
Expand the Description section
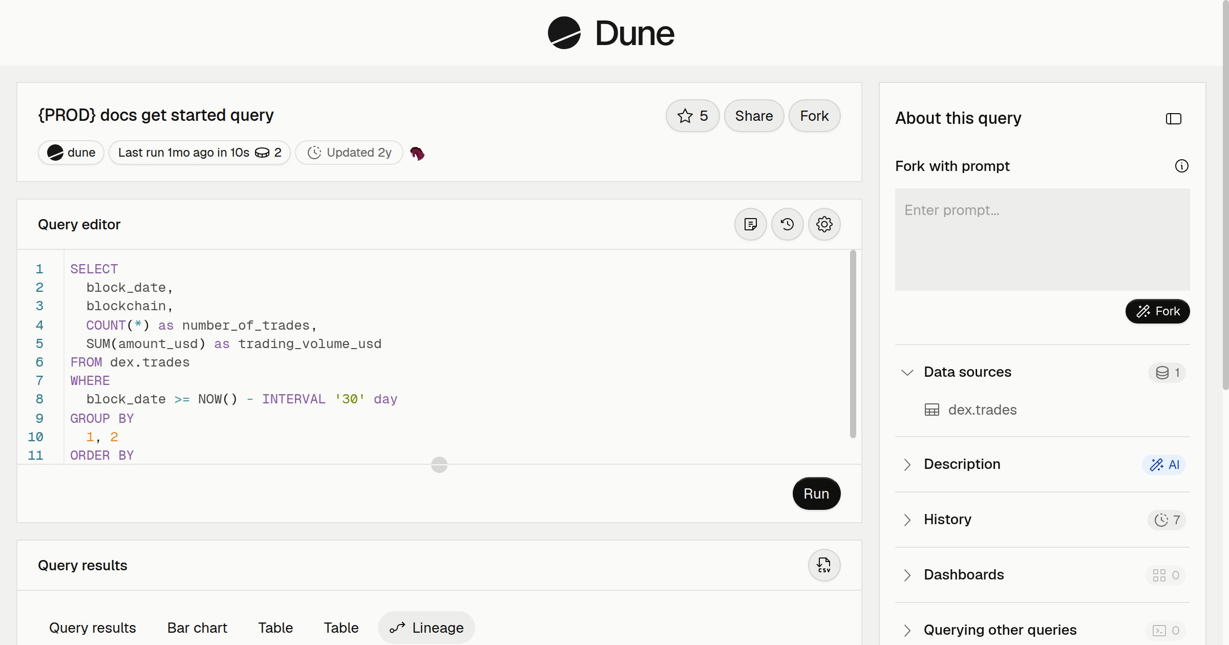click(x=907, y=464)
